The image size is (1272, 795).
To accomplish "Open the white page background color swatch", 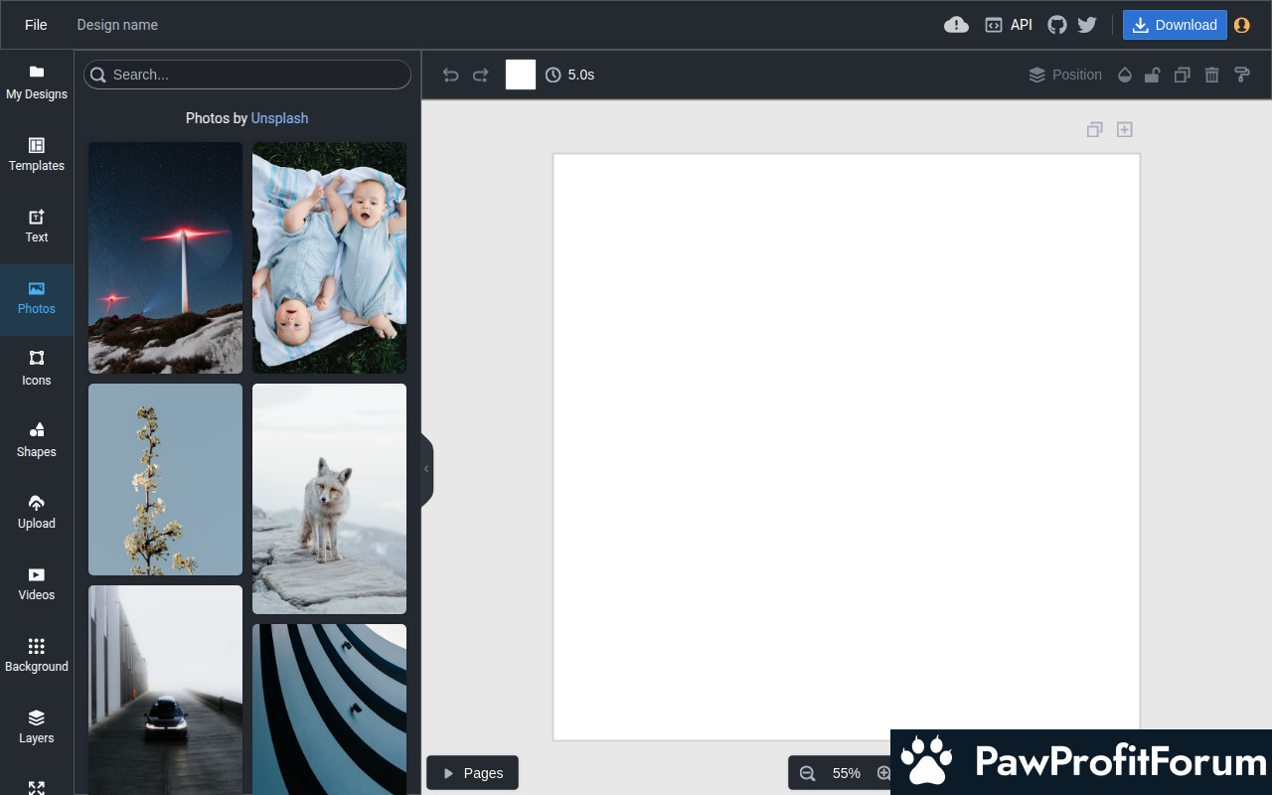I will (521, 75).
